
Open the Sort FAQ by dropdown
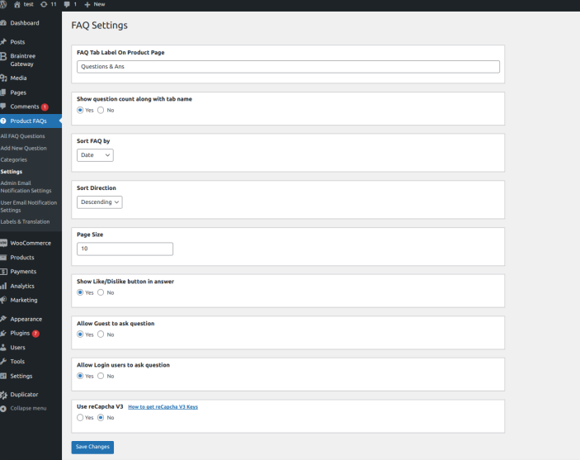tap(95, 154)
